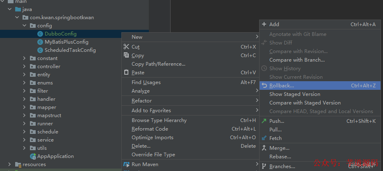This screenshot has height=171, width=383.
Task: Click the Branches icon
Action: pos(264,167)
